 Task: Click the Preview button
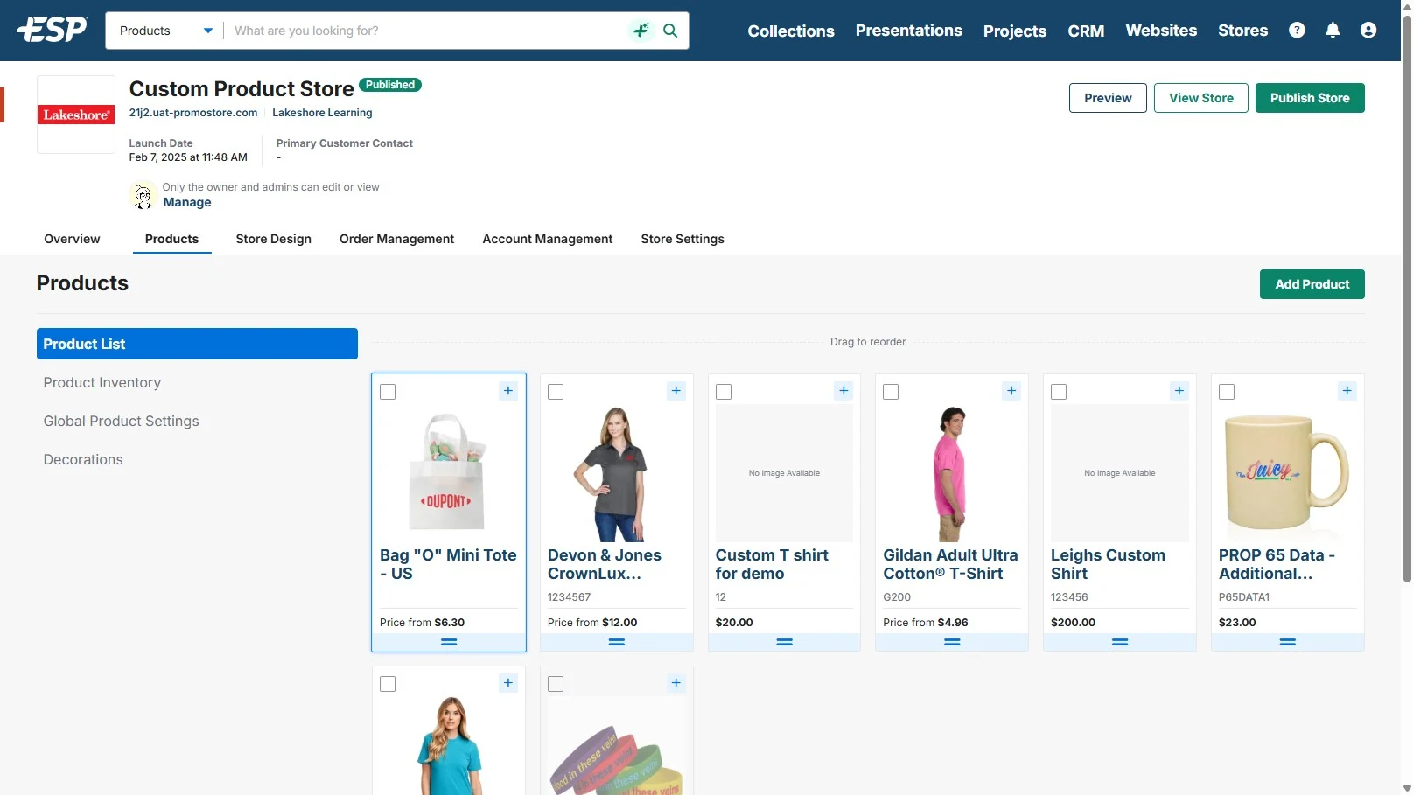(1108, 98)
